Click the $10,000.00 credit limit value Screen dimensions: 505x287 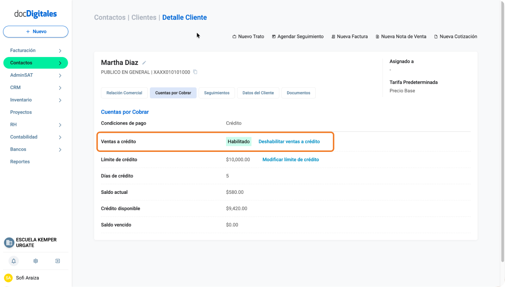pos(238,159)
